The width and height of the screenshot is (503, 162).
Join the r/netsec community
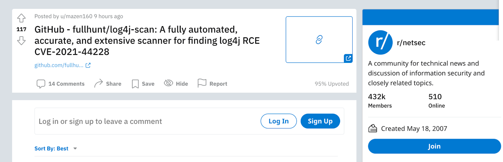434,146
